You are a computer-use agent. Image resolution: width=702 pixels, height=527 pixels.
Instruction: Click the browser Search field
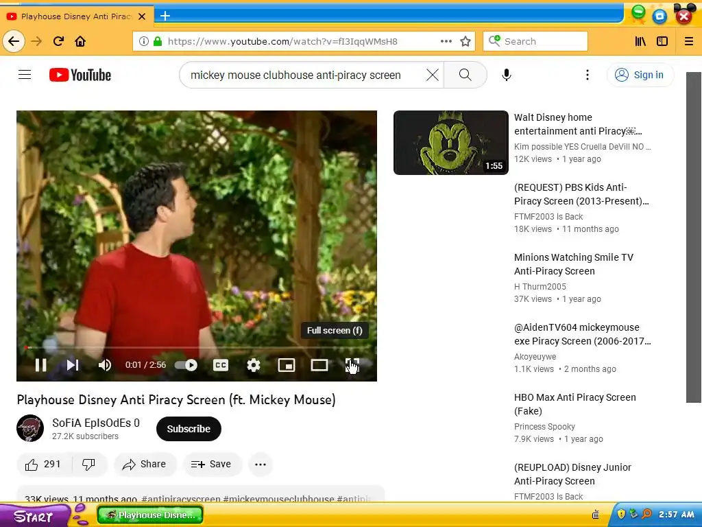point(535,41)
